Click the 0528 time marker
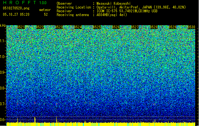The height and width of the screenshot is (126, 199). tap(154, 27)
